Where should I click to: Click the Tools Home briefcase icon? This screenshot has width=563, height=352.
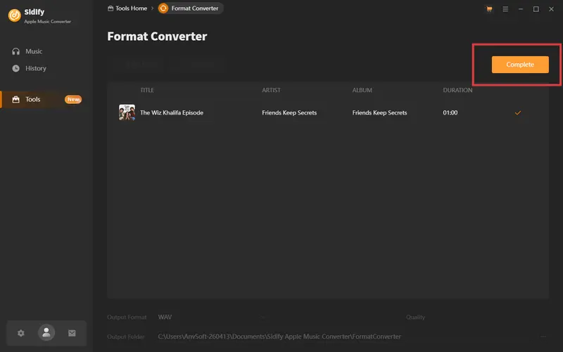(110, 8)
